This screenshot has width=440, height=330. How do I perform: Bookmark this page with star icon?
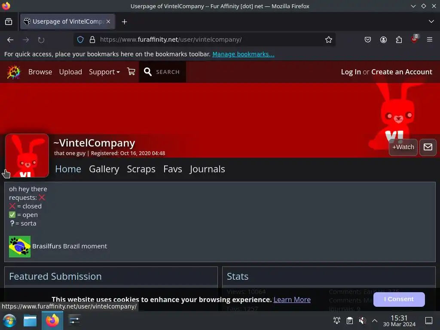(329, 40)
